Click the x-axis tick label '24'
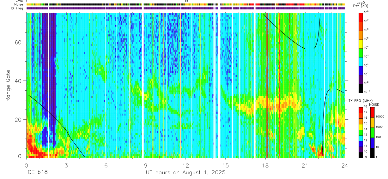Screen dimensions: 388x179 pos(345,165)
